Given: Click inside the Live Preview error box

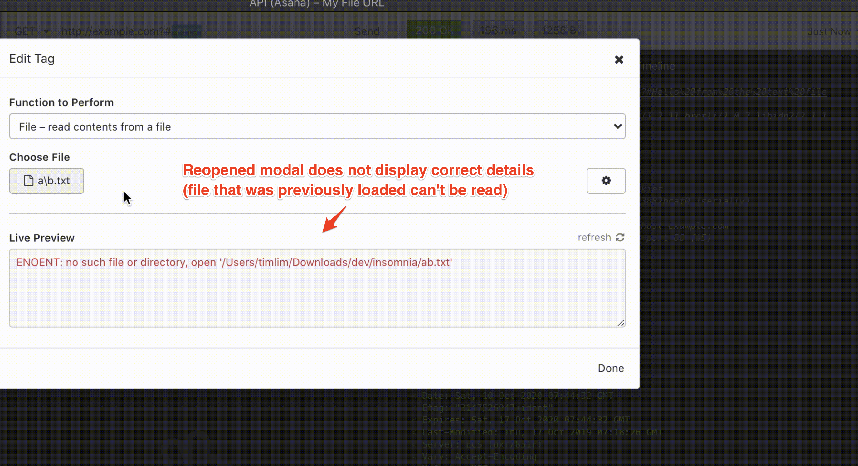Looking at the screenshot, I should tap(317, 288).
